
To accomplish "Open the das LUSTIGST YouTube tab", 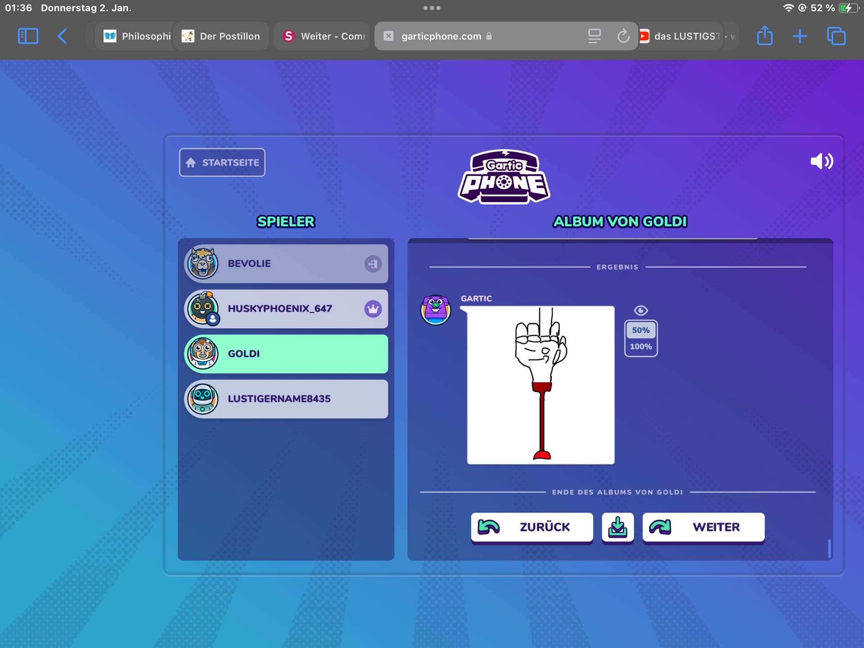I will [x=687, y=36].
